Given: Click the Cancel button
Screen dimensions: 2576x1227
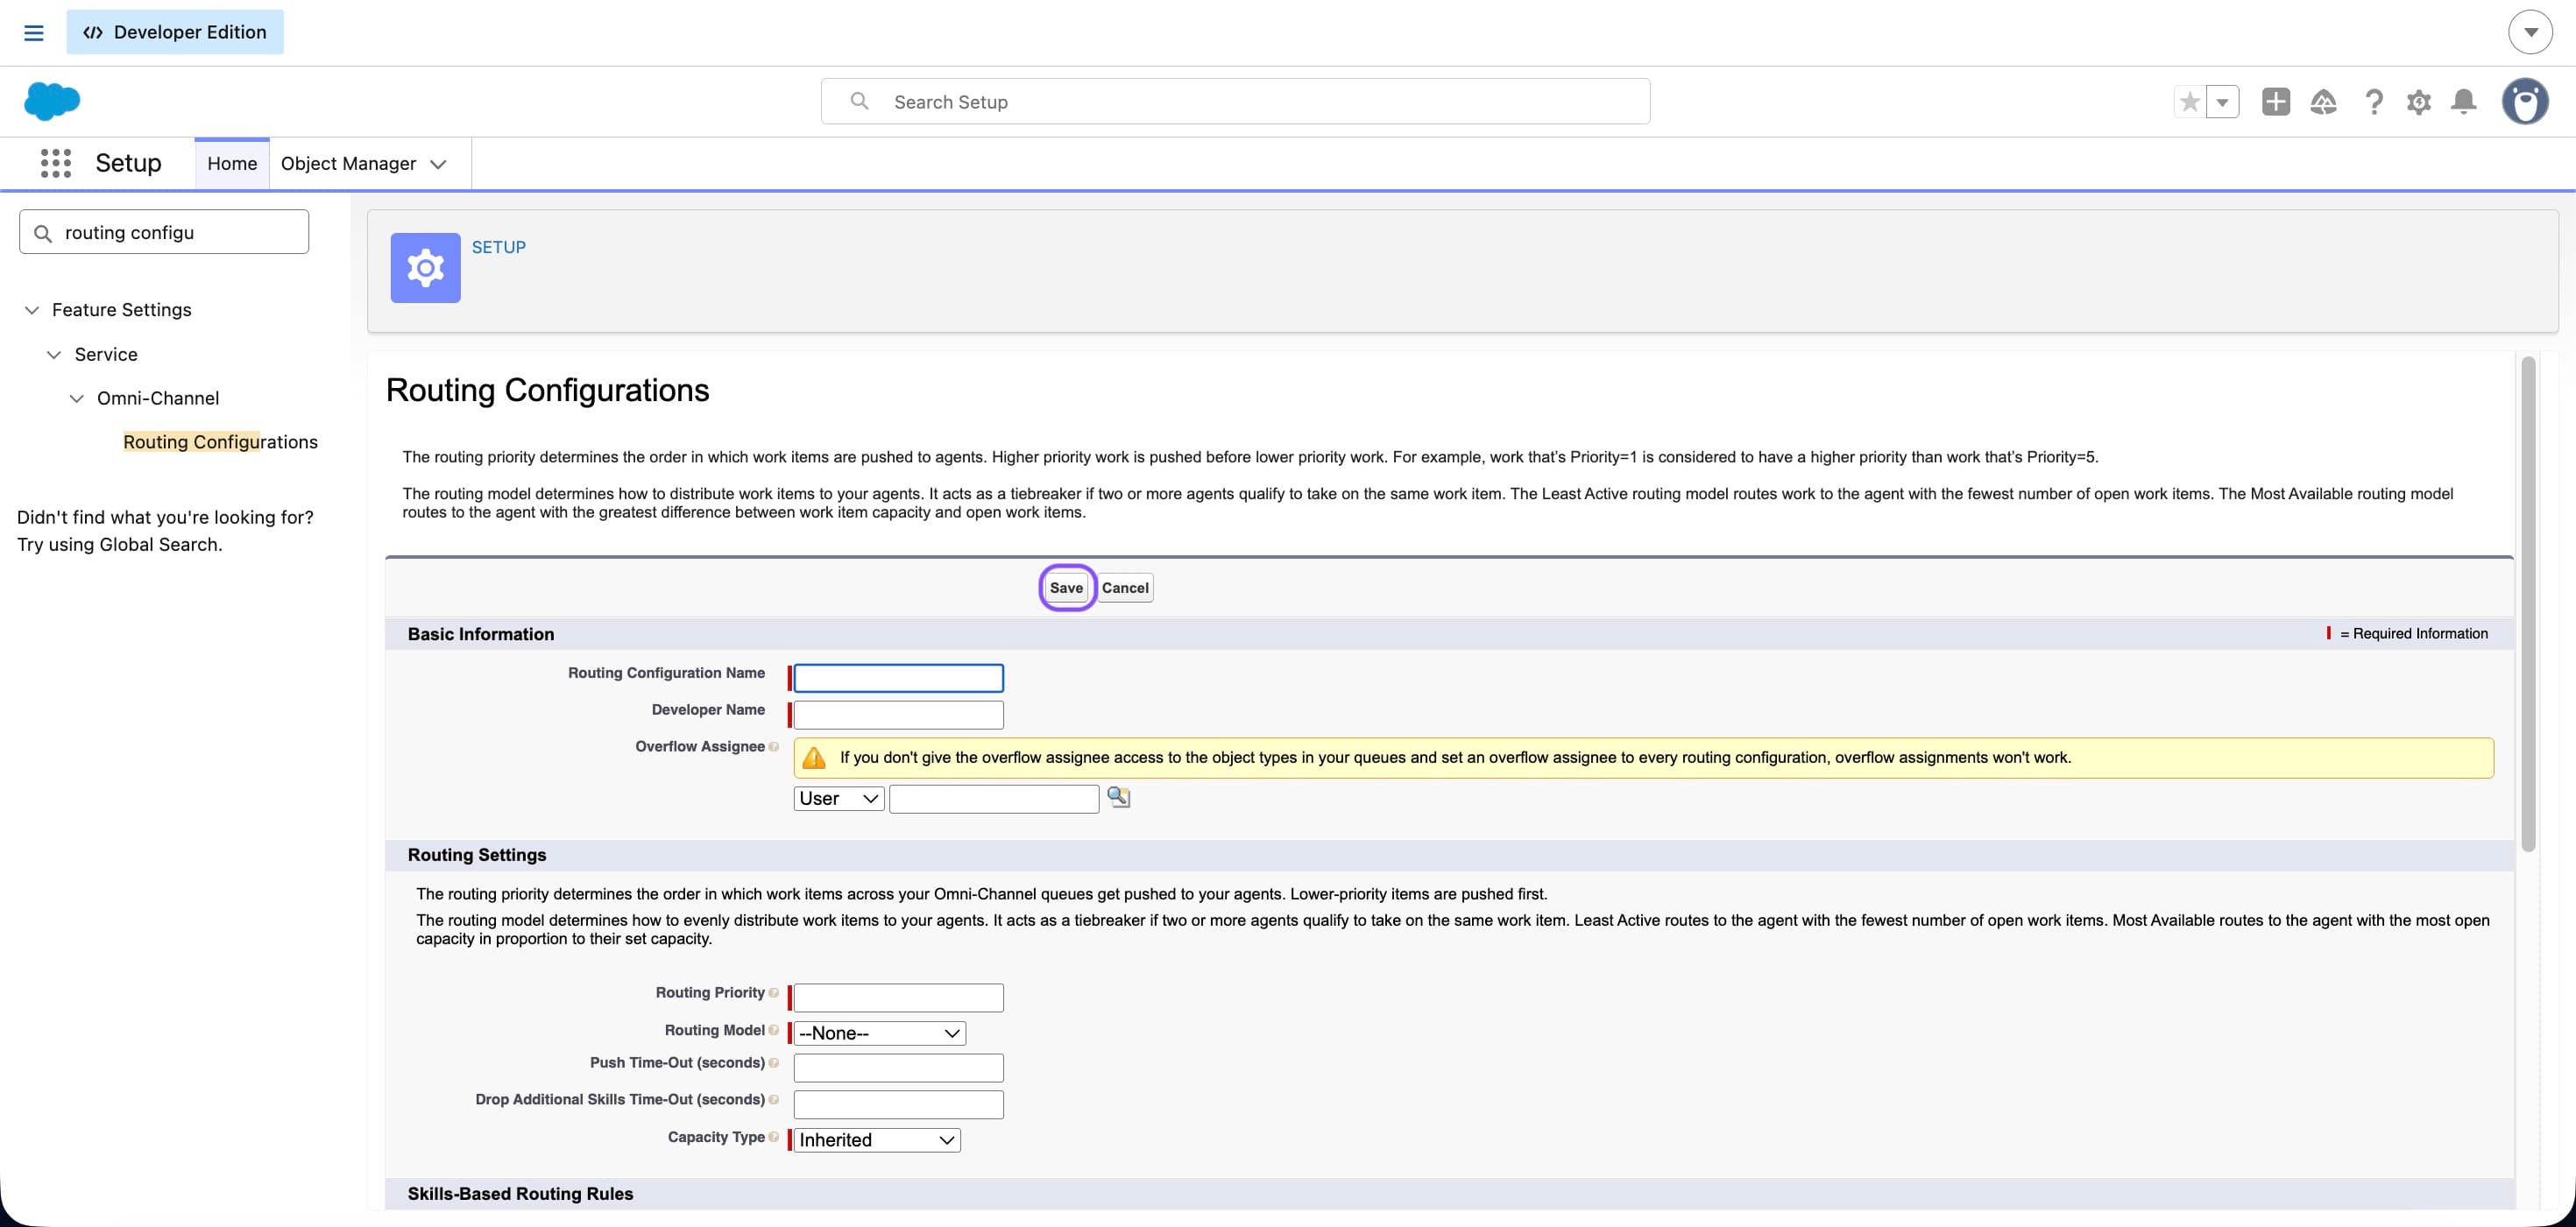Looking at the screenshot, I should 1125,588.
